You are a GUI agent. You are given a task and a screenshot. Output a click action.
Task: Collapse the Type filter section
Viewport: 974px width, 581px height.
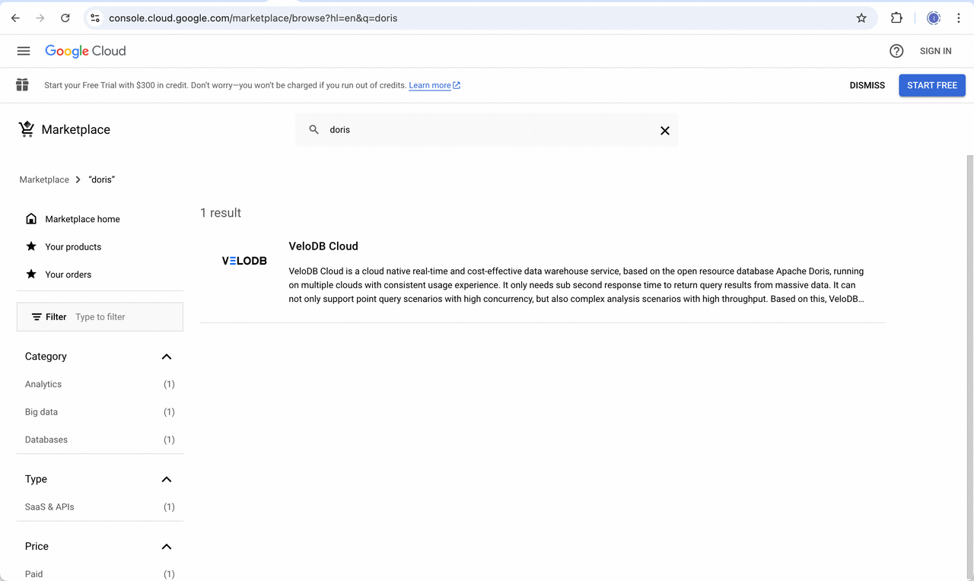pos(166,479)
